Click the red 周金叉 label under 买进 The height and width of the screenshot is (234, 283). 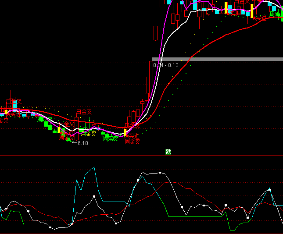(x=132, y=142)
